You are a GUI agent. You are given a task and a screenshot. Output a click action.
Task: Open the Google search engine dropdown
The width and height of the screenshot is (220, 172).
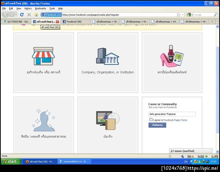tap(190, 15)
